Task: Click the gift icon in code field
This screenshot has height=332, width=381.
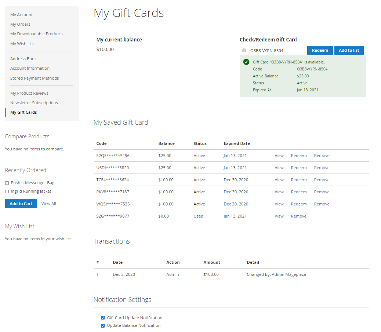Action: pyautogui.click(x=244, y=51)
